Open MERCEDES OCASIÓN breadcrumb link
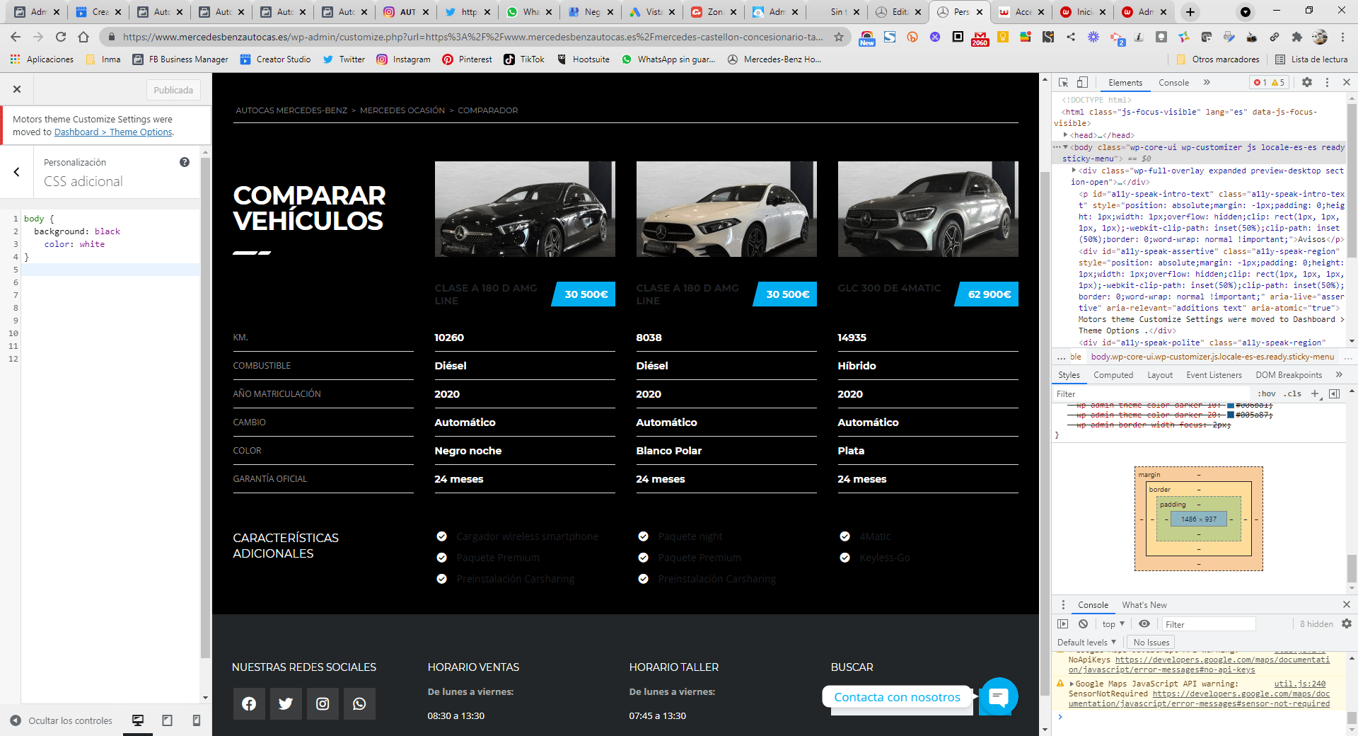This screenshot has height=736, width=1358. 402,110
